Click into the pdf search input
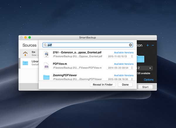 click(x=88, y=45)
